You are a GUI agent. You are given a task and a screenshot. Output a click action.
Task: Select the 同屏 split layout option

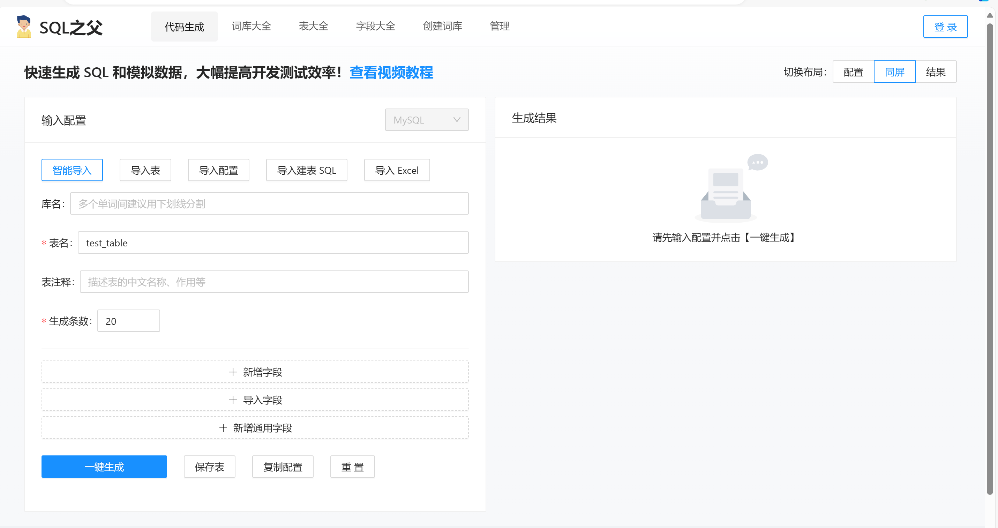coord(894,72)
